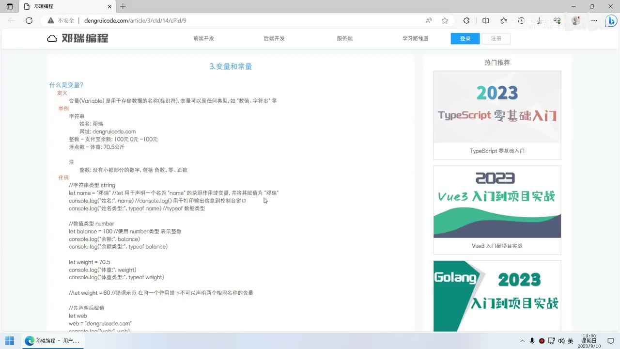This screenshot has width=620, height=349.
Task: Open the Favorites list icon
Action: tap(504, 20)
